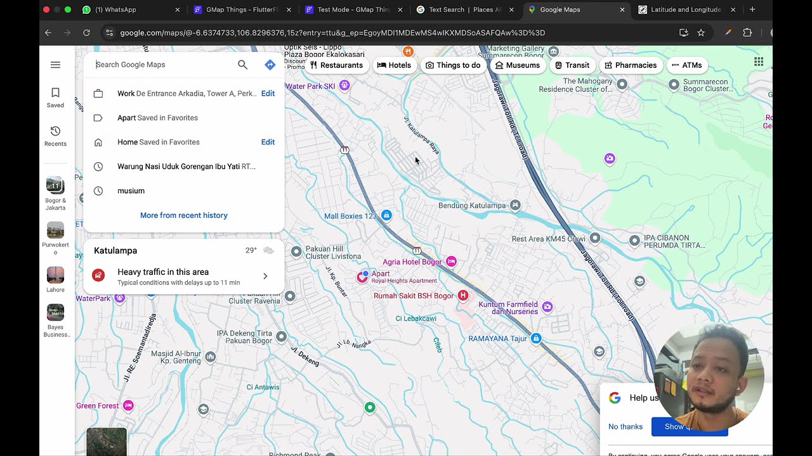The image size is (812, 456).
Task: Filter map by Museums
Action: click(x=518, y=65)
